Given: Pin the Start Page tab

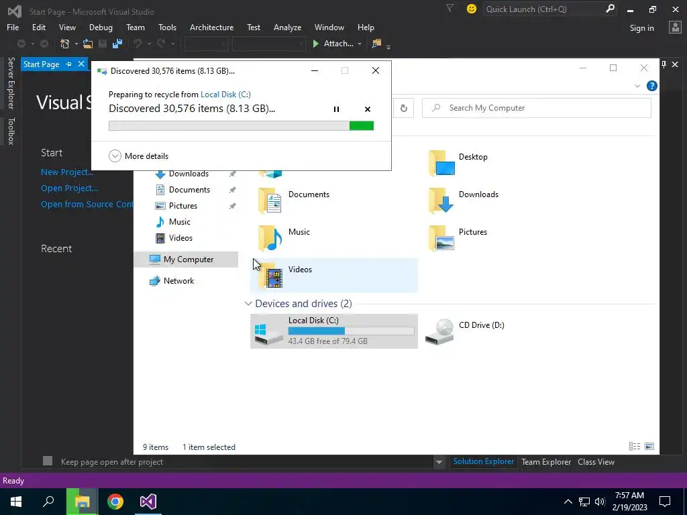Looking at the screenshot, I should pyautogui.click(x=69, y=64).
